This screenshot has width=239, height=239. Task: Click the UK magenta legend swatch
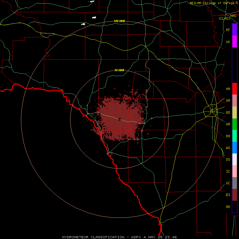point(234,42)
